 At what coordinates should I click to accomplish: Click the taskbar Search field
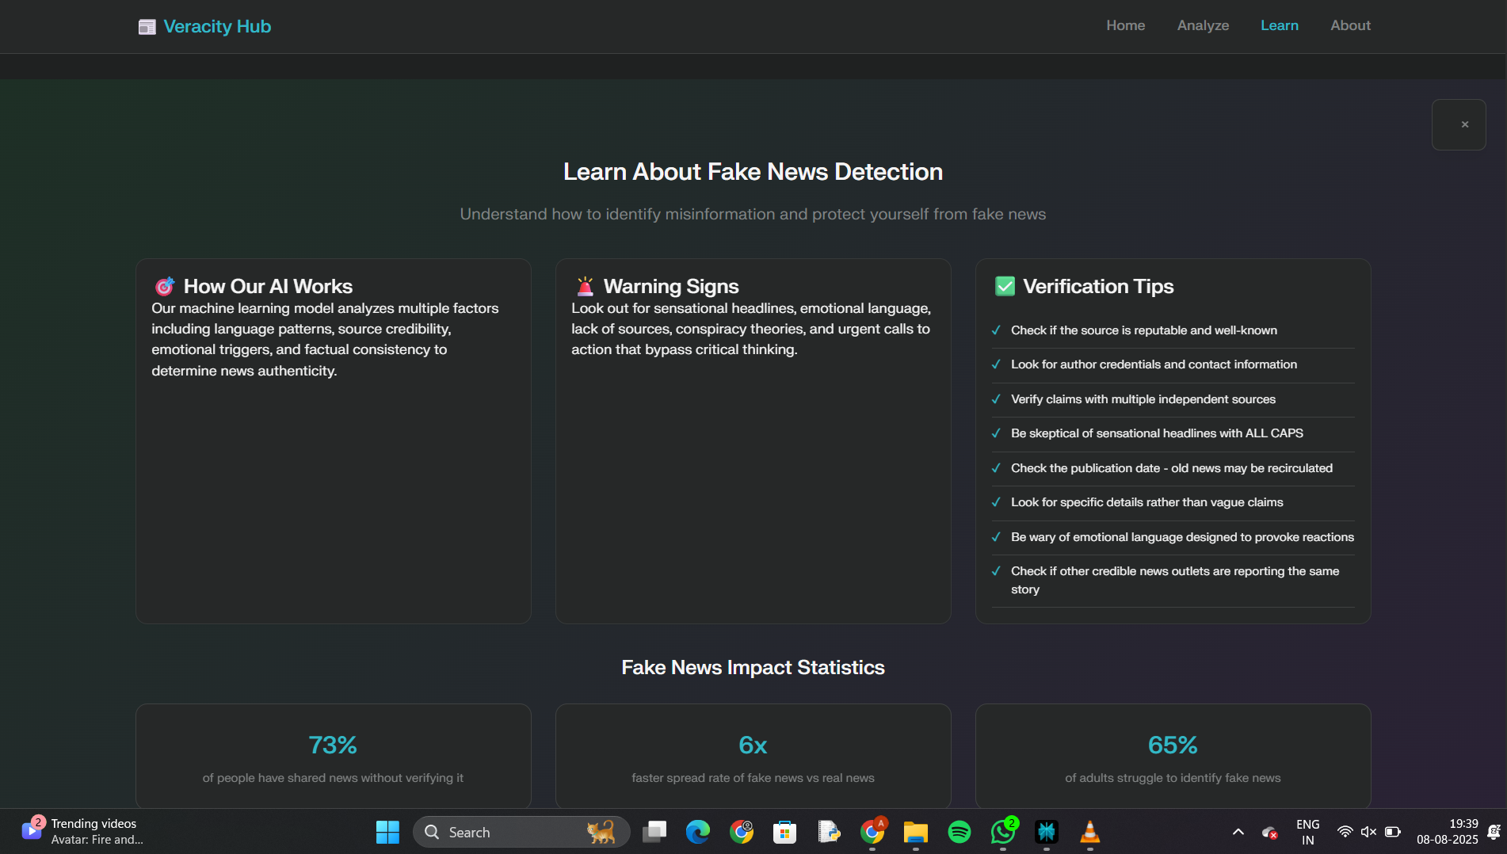click(x=521, y=832)
